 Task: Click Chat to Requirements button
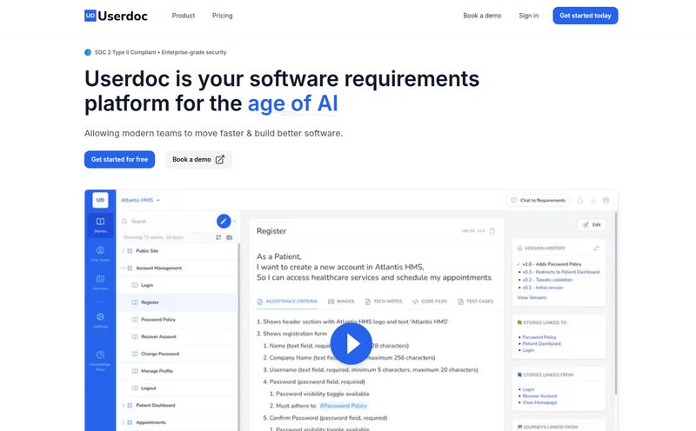coord(539,201)
